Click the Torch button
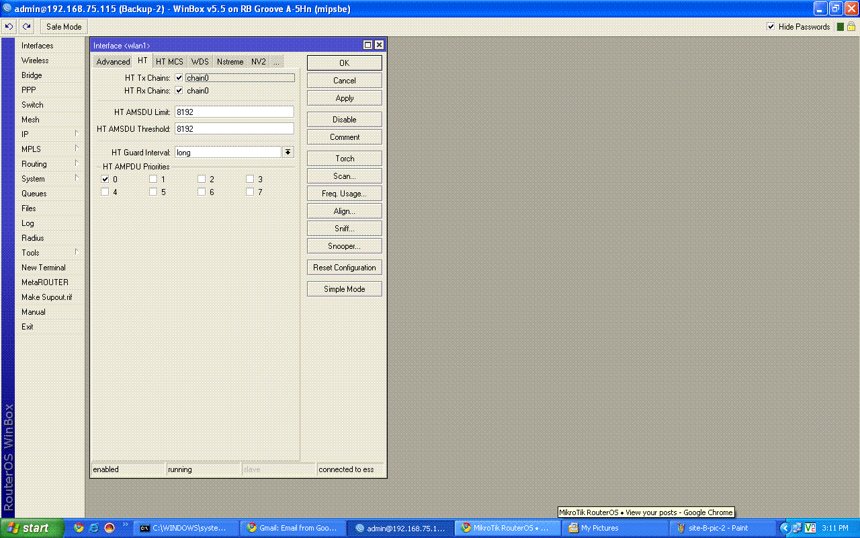 tap(345, 159)
